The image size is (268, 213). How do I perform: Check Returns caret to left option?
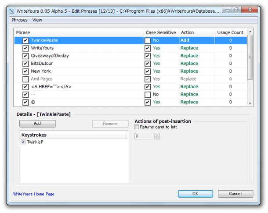click(137, 127)
